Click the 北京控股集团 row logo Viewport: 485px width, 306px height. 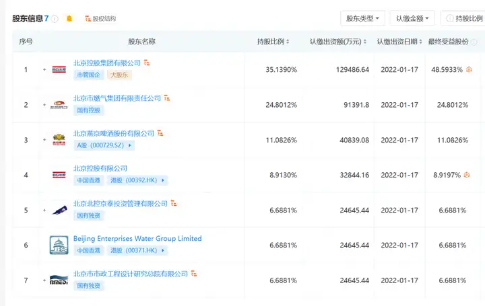59,69
